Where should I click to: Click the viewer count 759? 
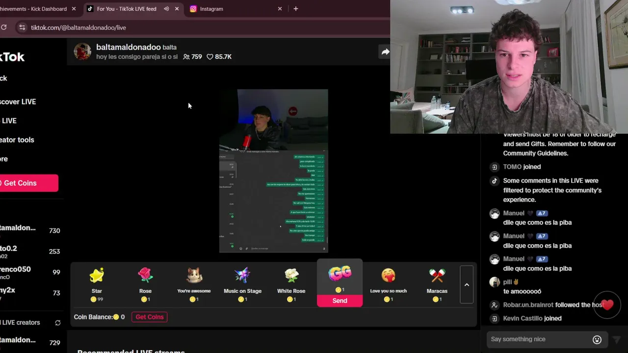(192, 57)
